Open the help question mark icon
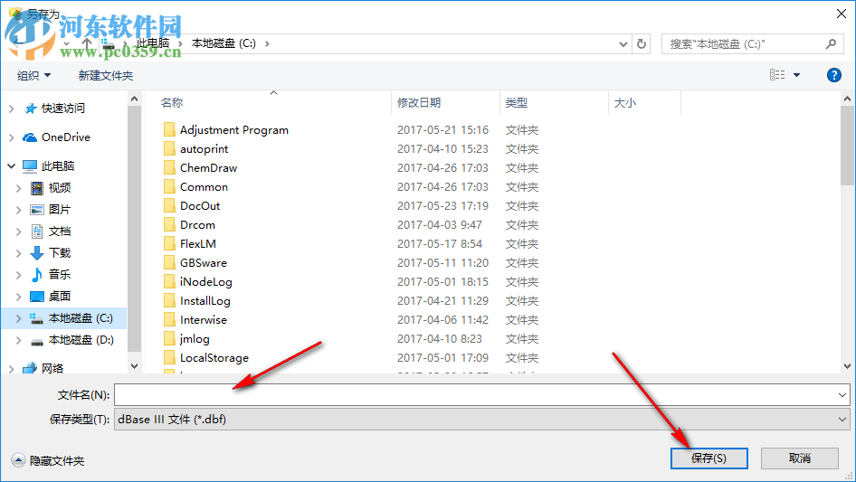This screenshot has width=856, height=482. (833, 75)
